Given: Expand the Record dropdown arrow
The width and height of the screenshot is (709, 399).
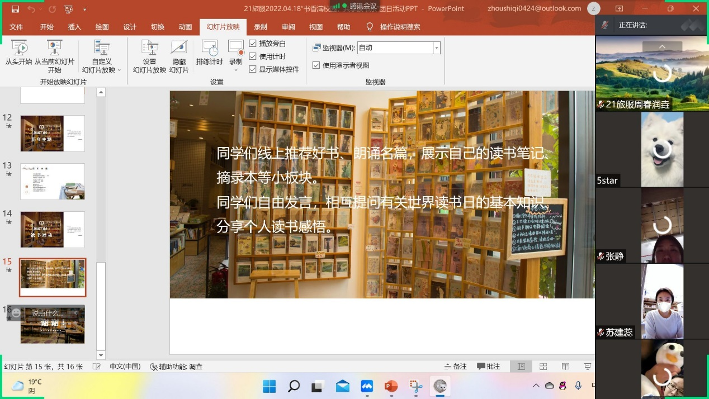Looking at the screenshot, I should pos(236,70).
